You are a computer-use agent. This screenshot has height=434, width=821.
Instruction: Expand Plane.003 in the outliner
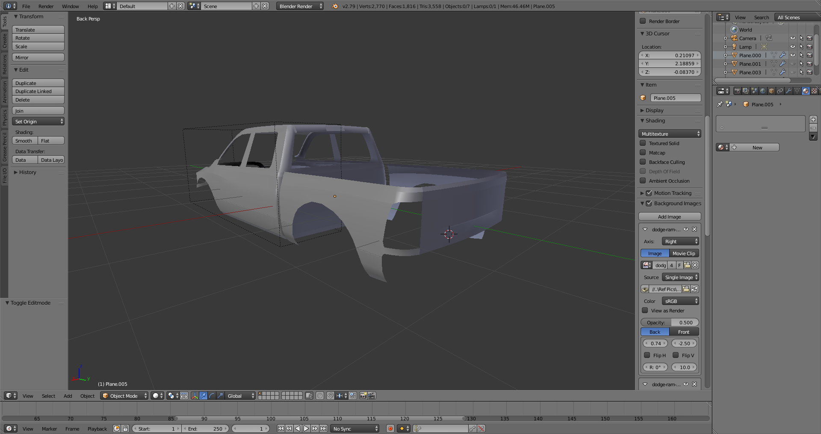pyautogui.click(x=725, y=72)
